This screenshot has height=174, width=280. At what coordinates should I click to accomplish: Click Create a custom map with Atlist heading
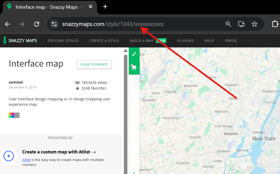click(x=59, y=152)
